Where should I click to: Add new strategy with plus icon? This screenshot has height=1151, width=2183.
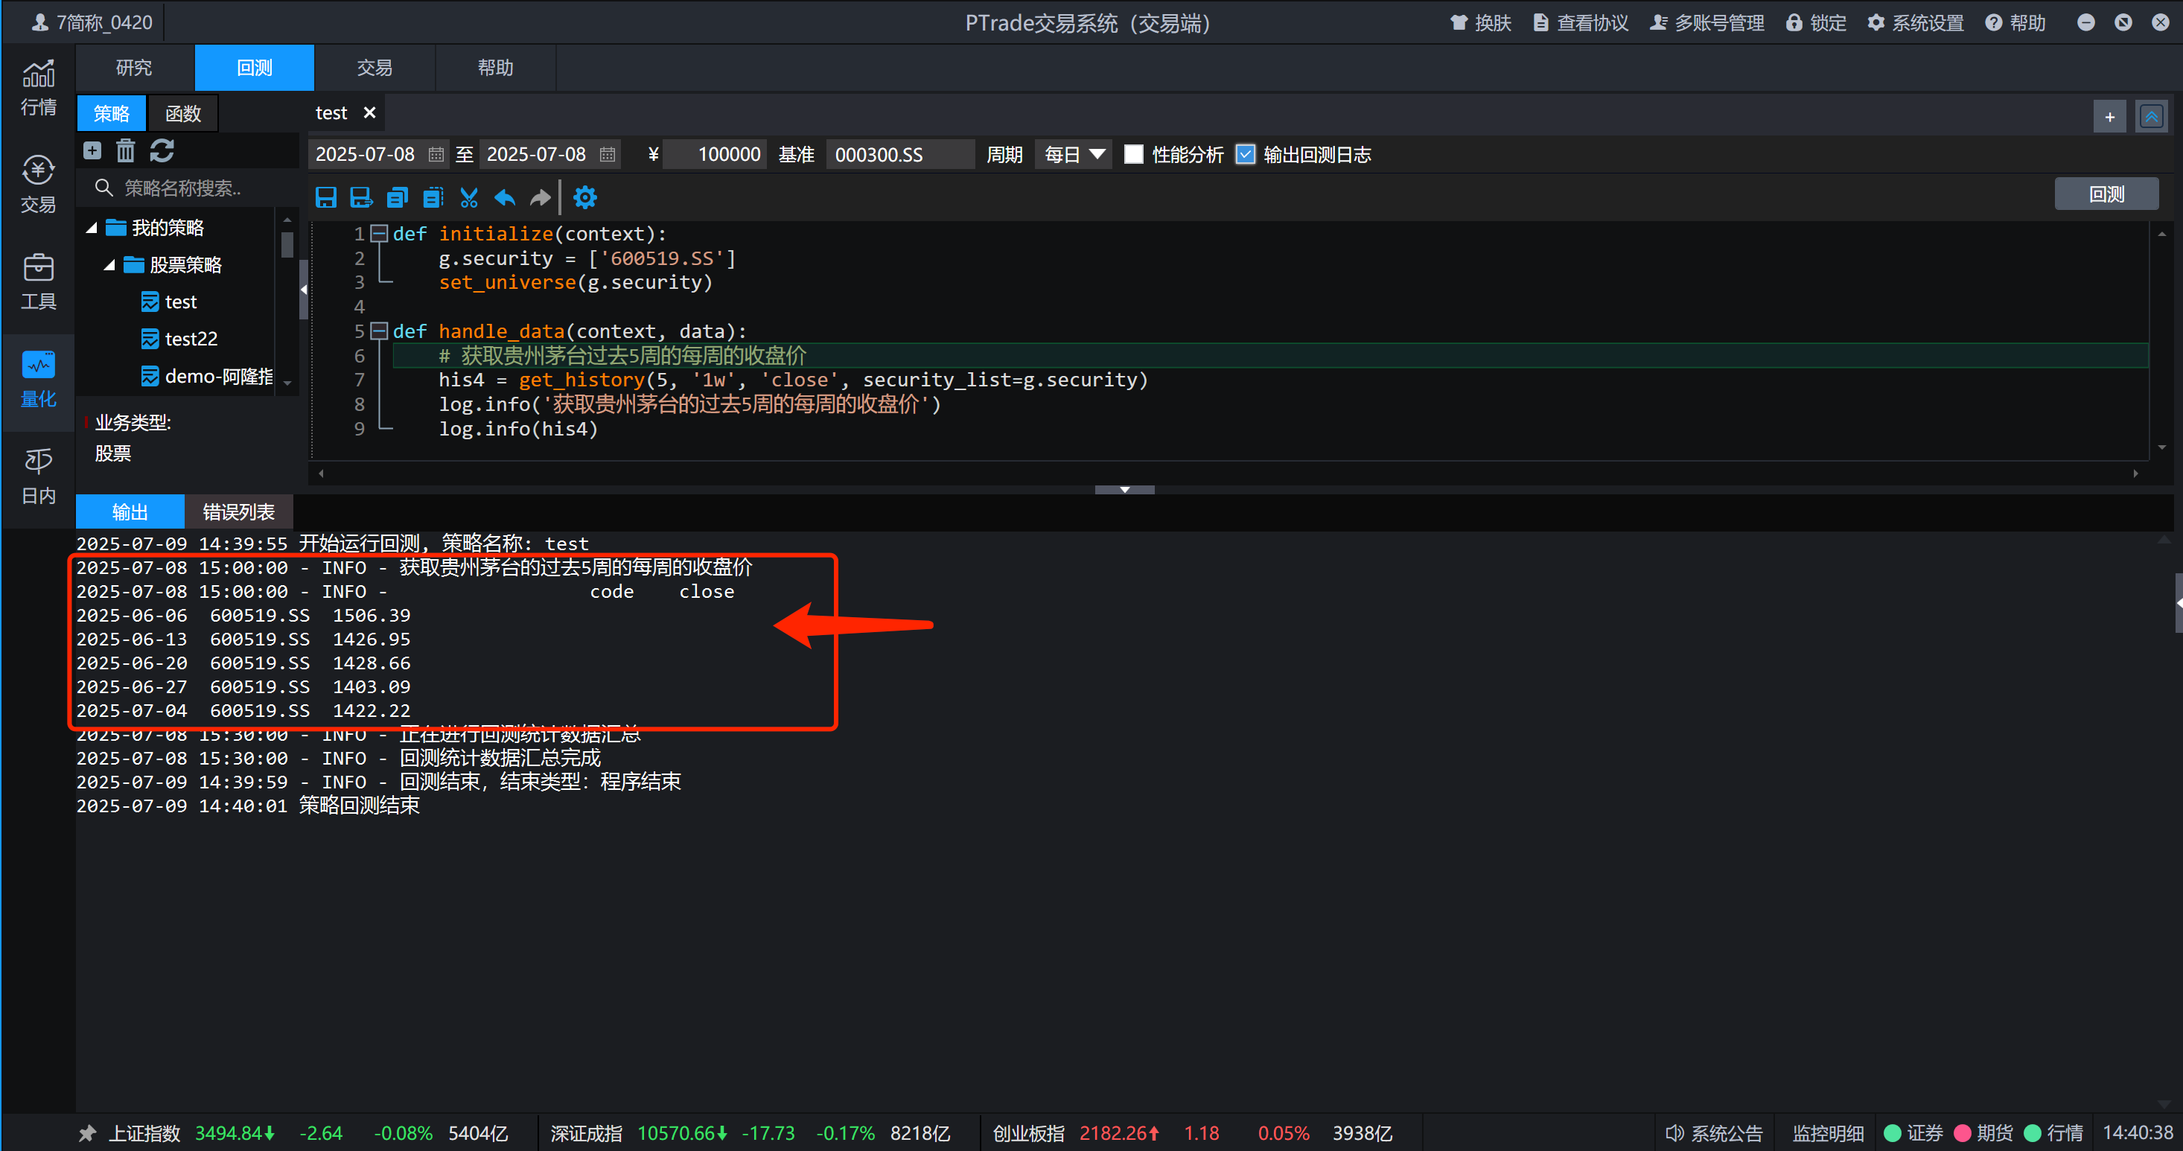click(92, 151)
